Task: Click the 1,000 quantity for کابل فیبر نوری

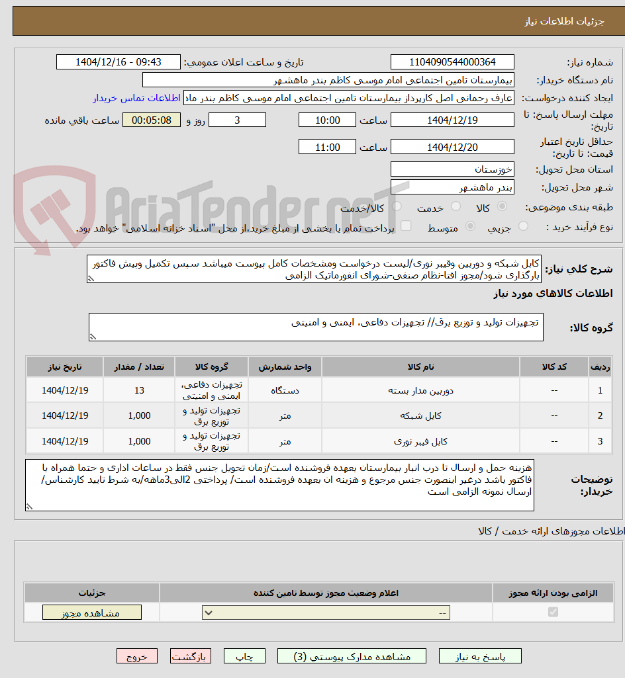Action: (x=139, y=441)
